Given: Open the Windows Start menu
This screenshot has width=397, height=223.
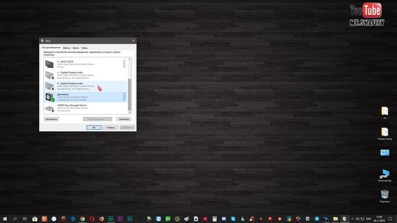Looking at the screenshot, I should 5,219.
